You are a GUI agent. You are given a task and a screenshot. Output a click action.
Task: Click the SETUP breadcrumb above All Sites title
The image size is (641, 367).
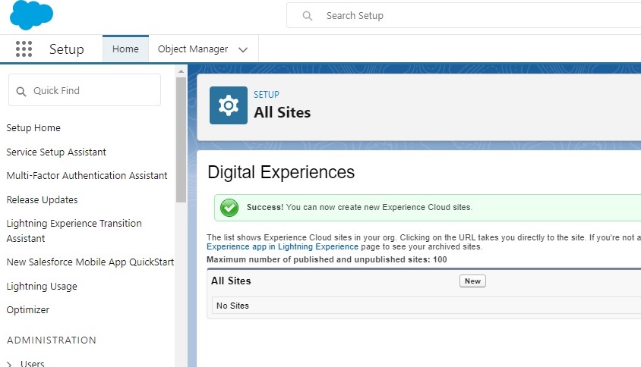(266, 95)
